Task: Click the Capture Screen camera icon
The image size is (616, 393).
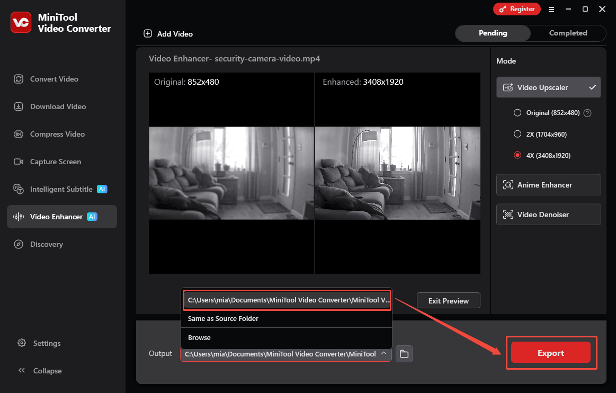Action: tap(19, 162)
